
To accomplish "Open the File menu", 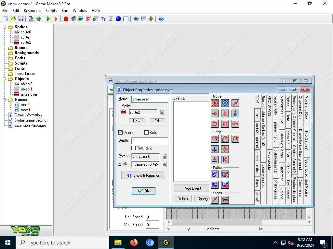I will pos(5,11).
